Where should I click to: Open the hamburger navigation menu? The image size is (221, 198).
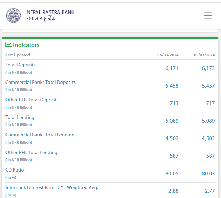point(208,15)
